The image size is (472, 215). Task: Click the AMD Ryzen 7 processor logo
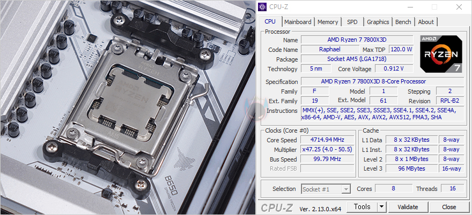click(x=441, y=54)
